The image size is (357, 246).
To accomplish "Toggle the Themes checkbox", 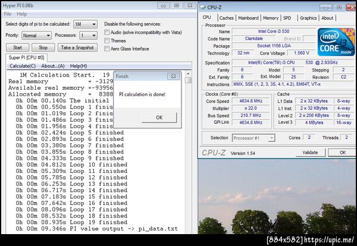I will pyautogui.click(x=107, y=40).
